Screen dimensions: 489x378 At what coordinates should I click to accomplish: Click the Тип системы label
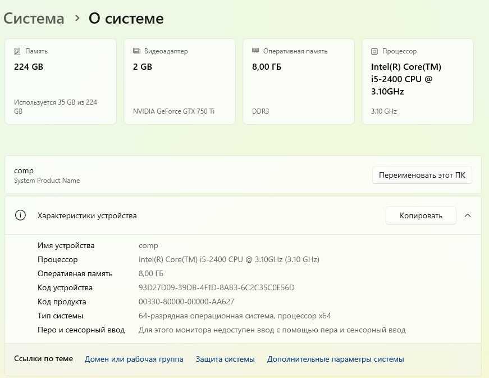click(60, 316)
